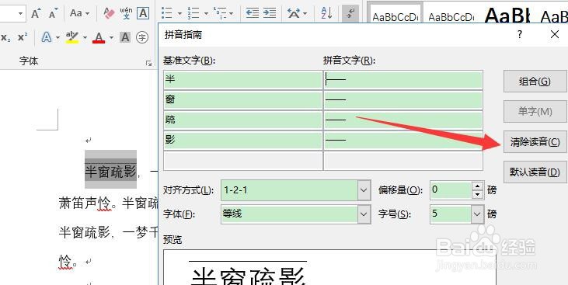Click the decrease font size icon

click(x=54, y=14)
